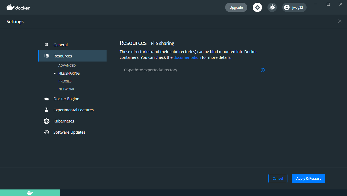Focus the exported directory path field
The height and width of the screenshot is (196, 347).
pos(189,70)
